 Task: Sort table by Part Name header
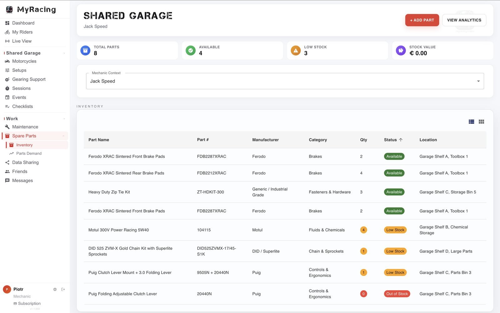[99, 140]
